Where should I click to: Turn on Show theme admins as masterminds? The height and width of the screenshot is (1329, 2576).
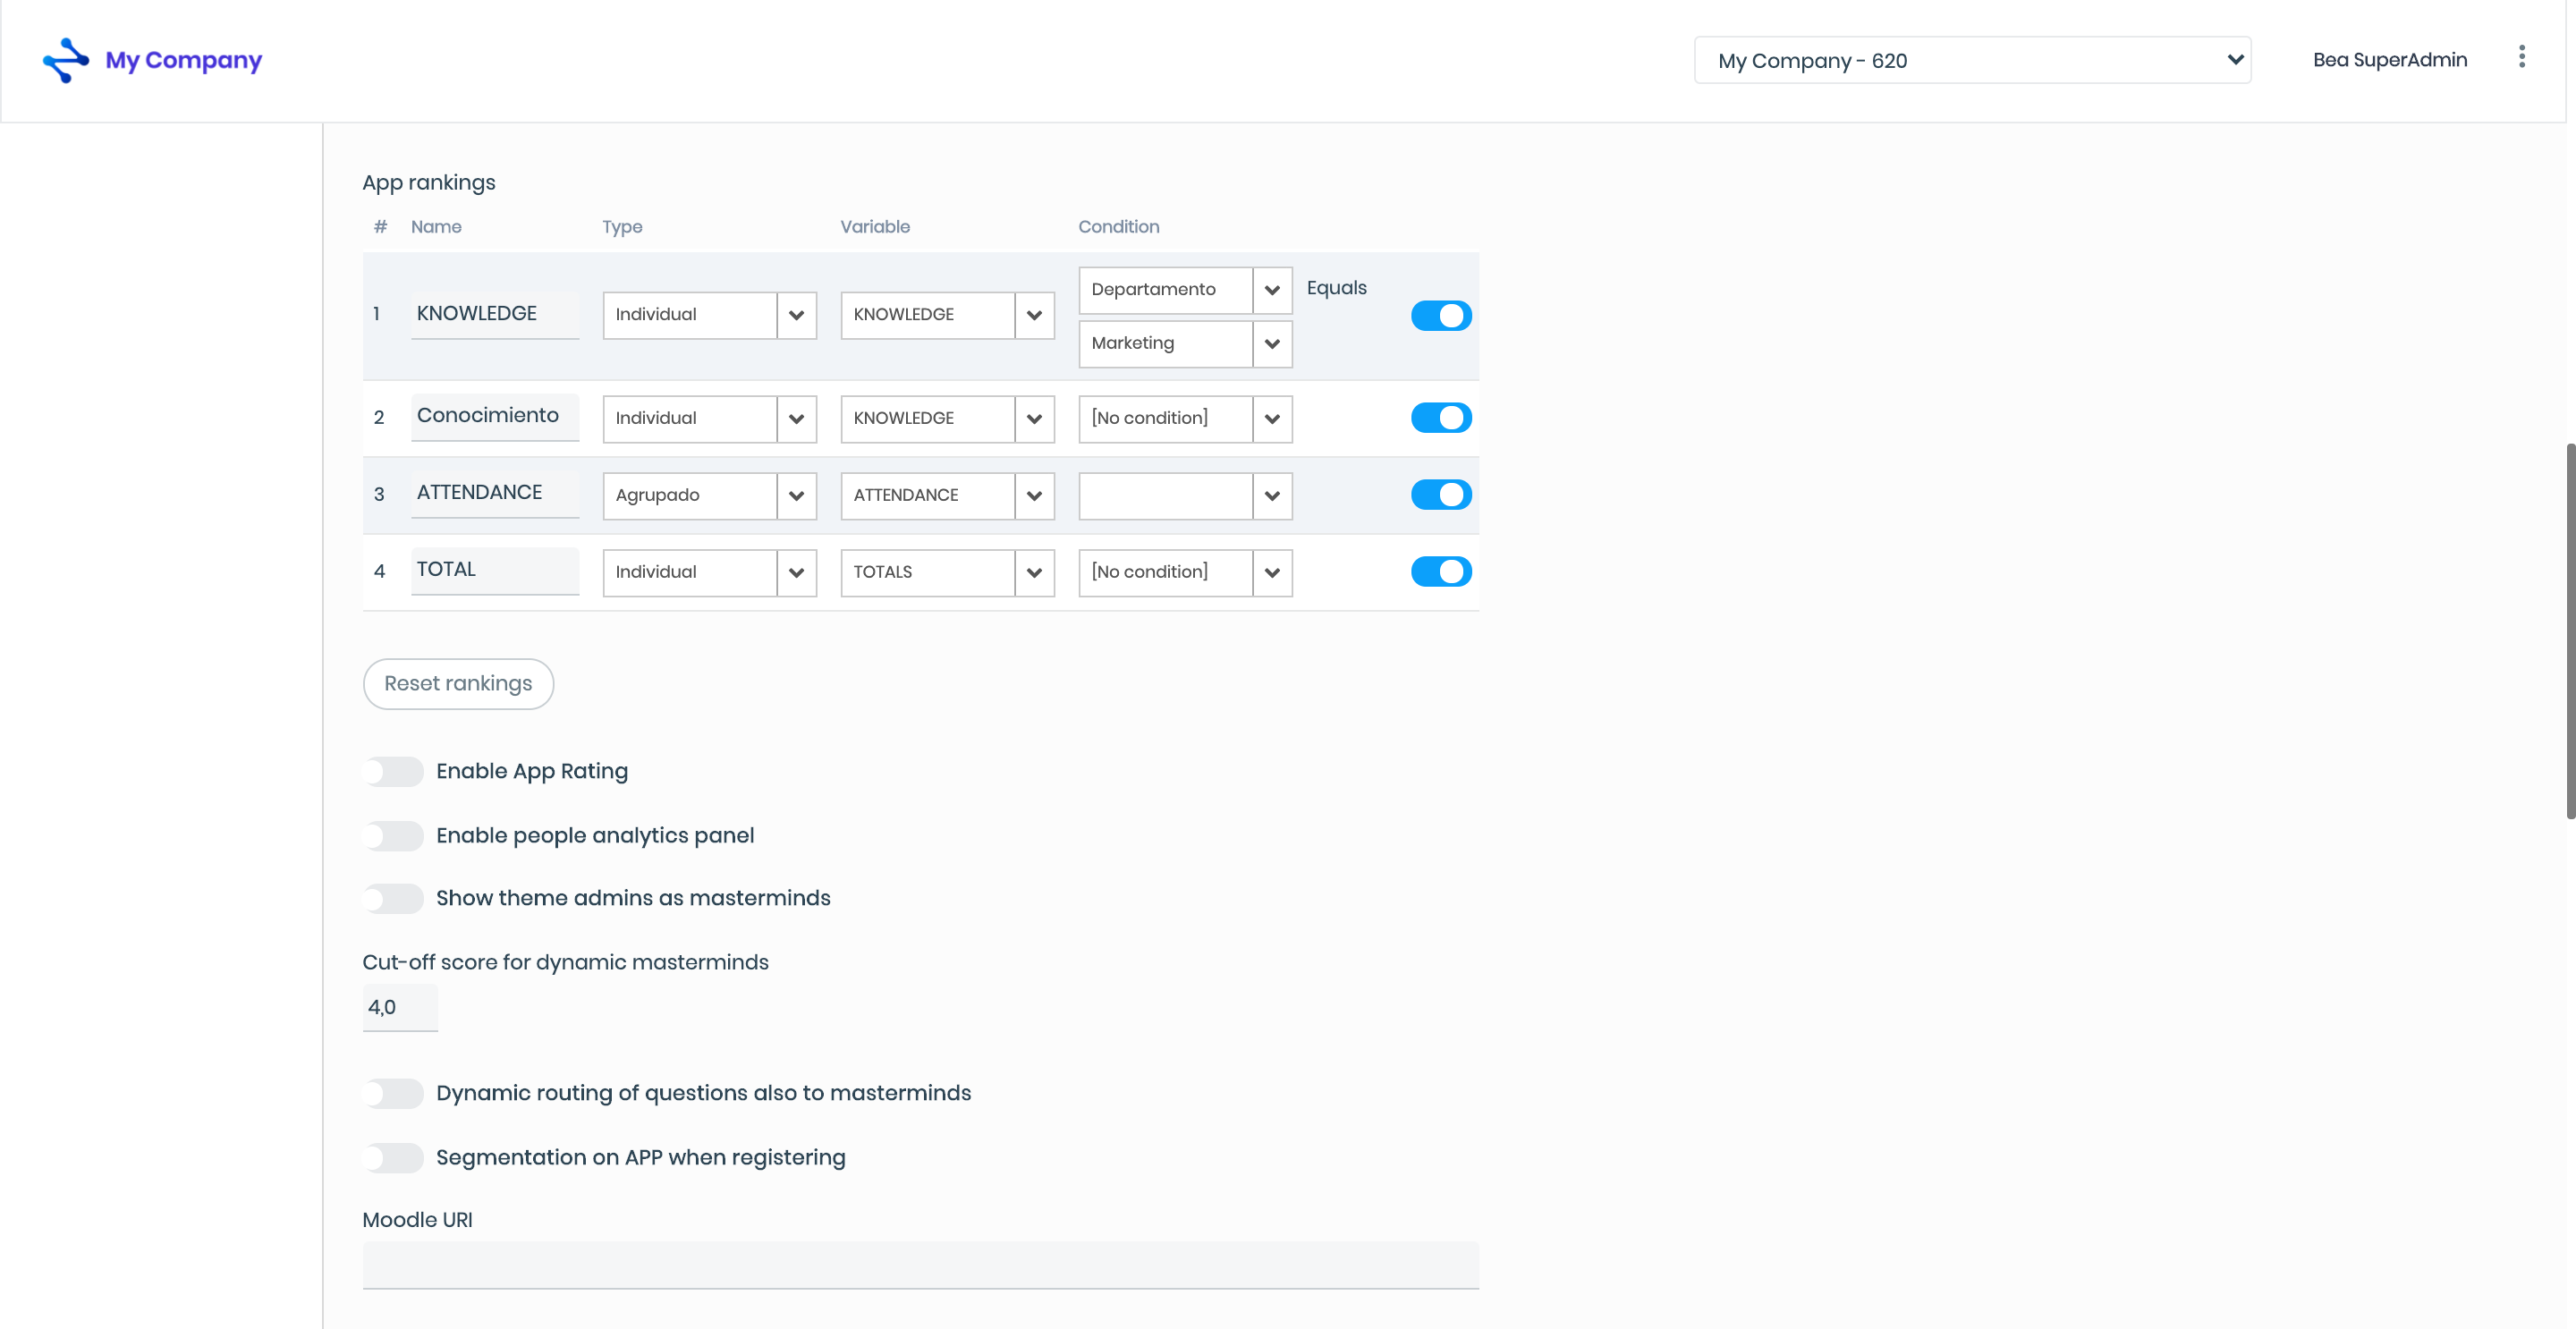tap(393, 898)
